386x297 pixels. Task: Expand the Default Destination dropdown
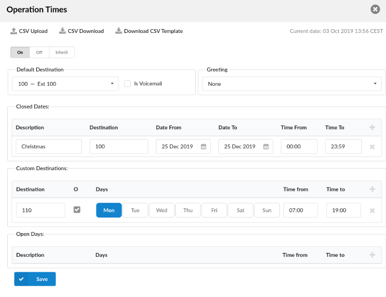(65, 84)
